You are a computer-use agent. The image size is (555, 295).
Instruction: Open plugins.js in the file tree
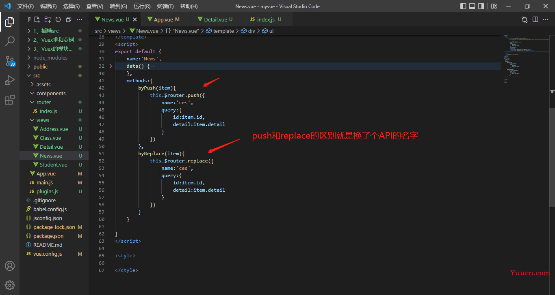tap(54, 191)
